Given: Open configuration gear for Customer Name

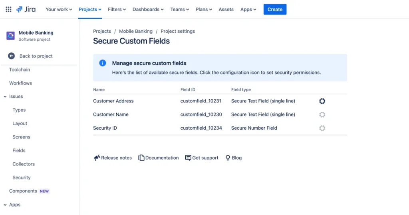Looking at the screenshot, I should point(322,114).
